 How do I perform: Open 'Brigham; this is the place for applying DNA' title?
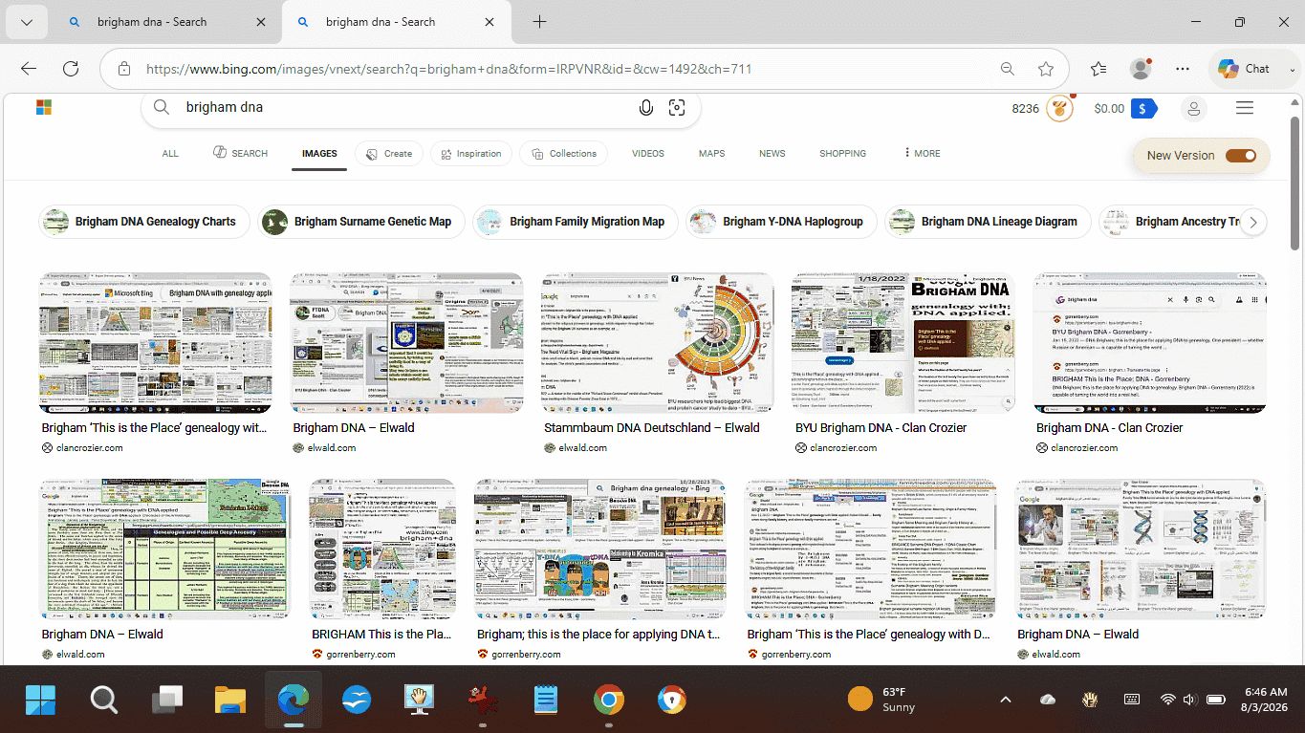pyautogui.click(x=599, y=635)
